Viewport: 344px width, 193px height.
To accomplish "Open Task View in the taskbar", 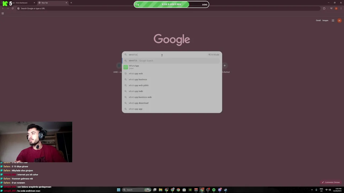I will point(155,190).
